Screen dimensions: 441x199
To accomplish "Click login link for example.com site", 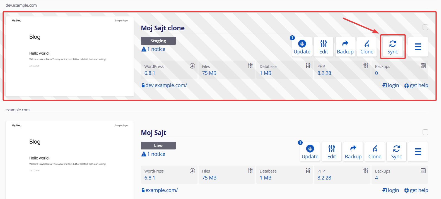I will point(391,190).
